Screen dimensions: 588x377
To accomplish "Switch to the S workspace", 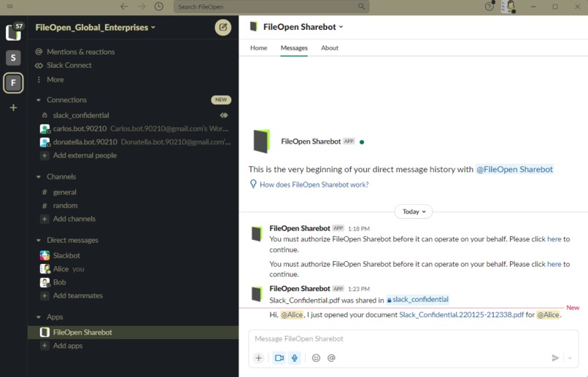I will [x=13, y=58].
